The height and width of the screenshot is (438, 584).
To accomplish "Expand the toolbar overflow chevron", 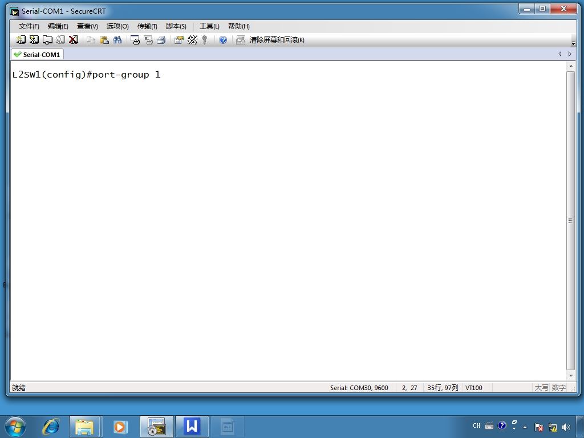I will click(573, 43).
